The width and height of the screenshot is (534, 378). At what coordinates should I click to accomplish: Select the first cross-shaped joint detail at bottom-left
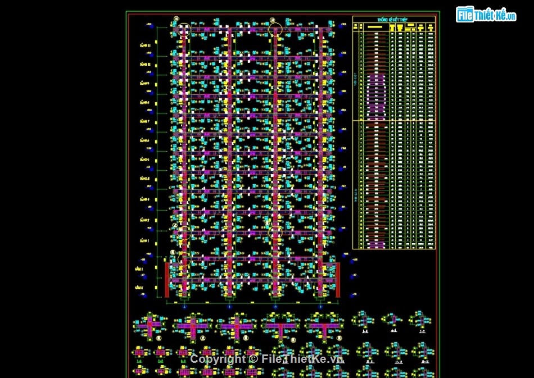point(150,326)
